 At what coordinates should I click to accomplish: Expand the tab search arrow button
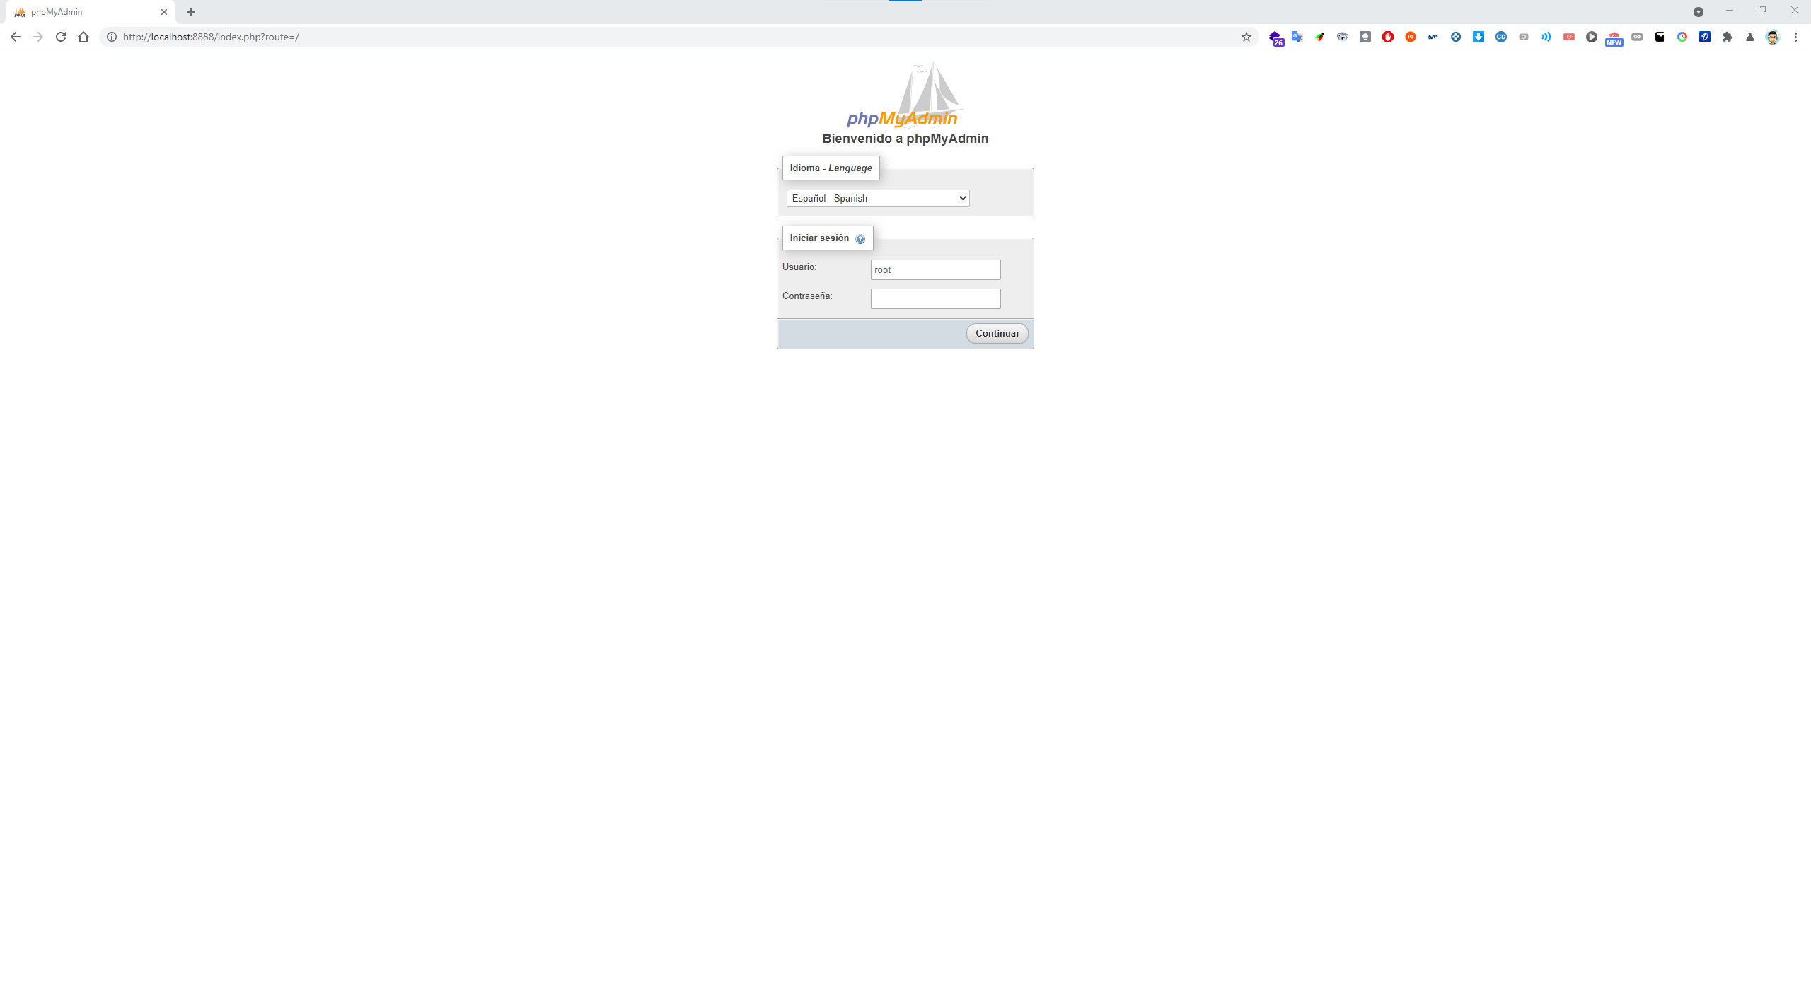[1698, 11]
